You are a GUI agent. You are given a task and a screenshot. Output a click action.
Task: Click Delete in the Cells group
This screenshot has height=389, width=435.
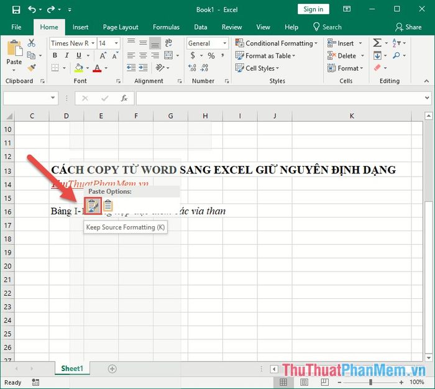click(x=346, y=56)
